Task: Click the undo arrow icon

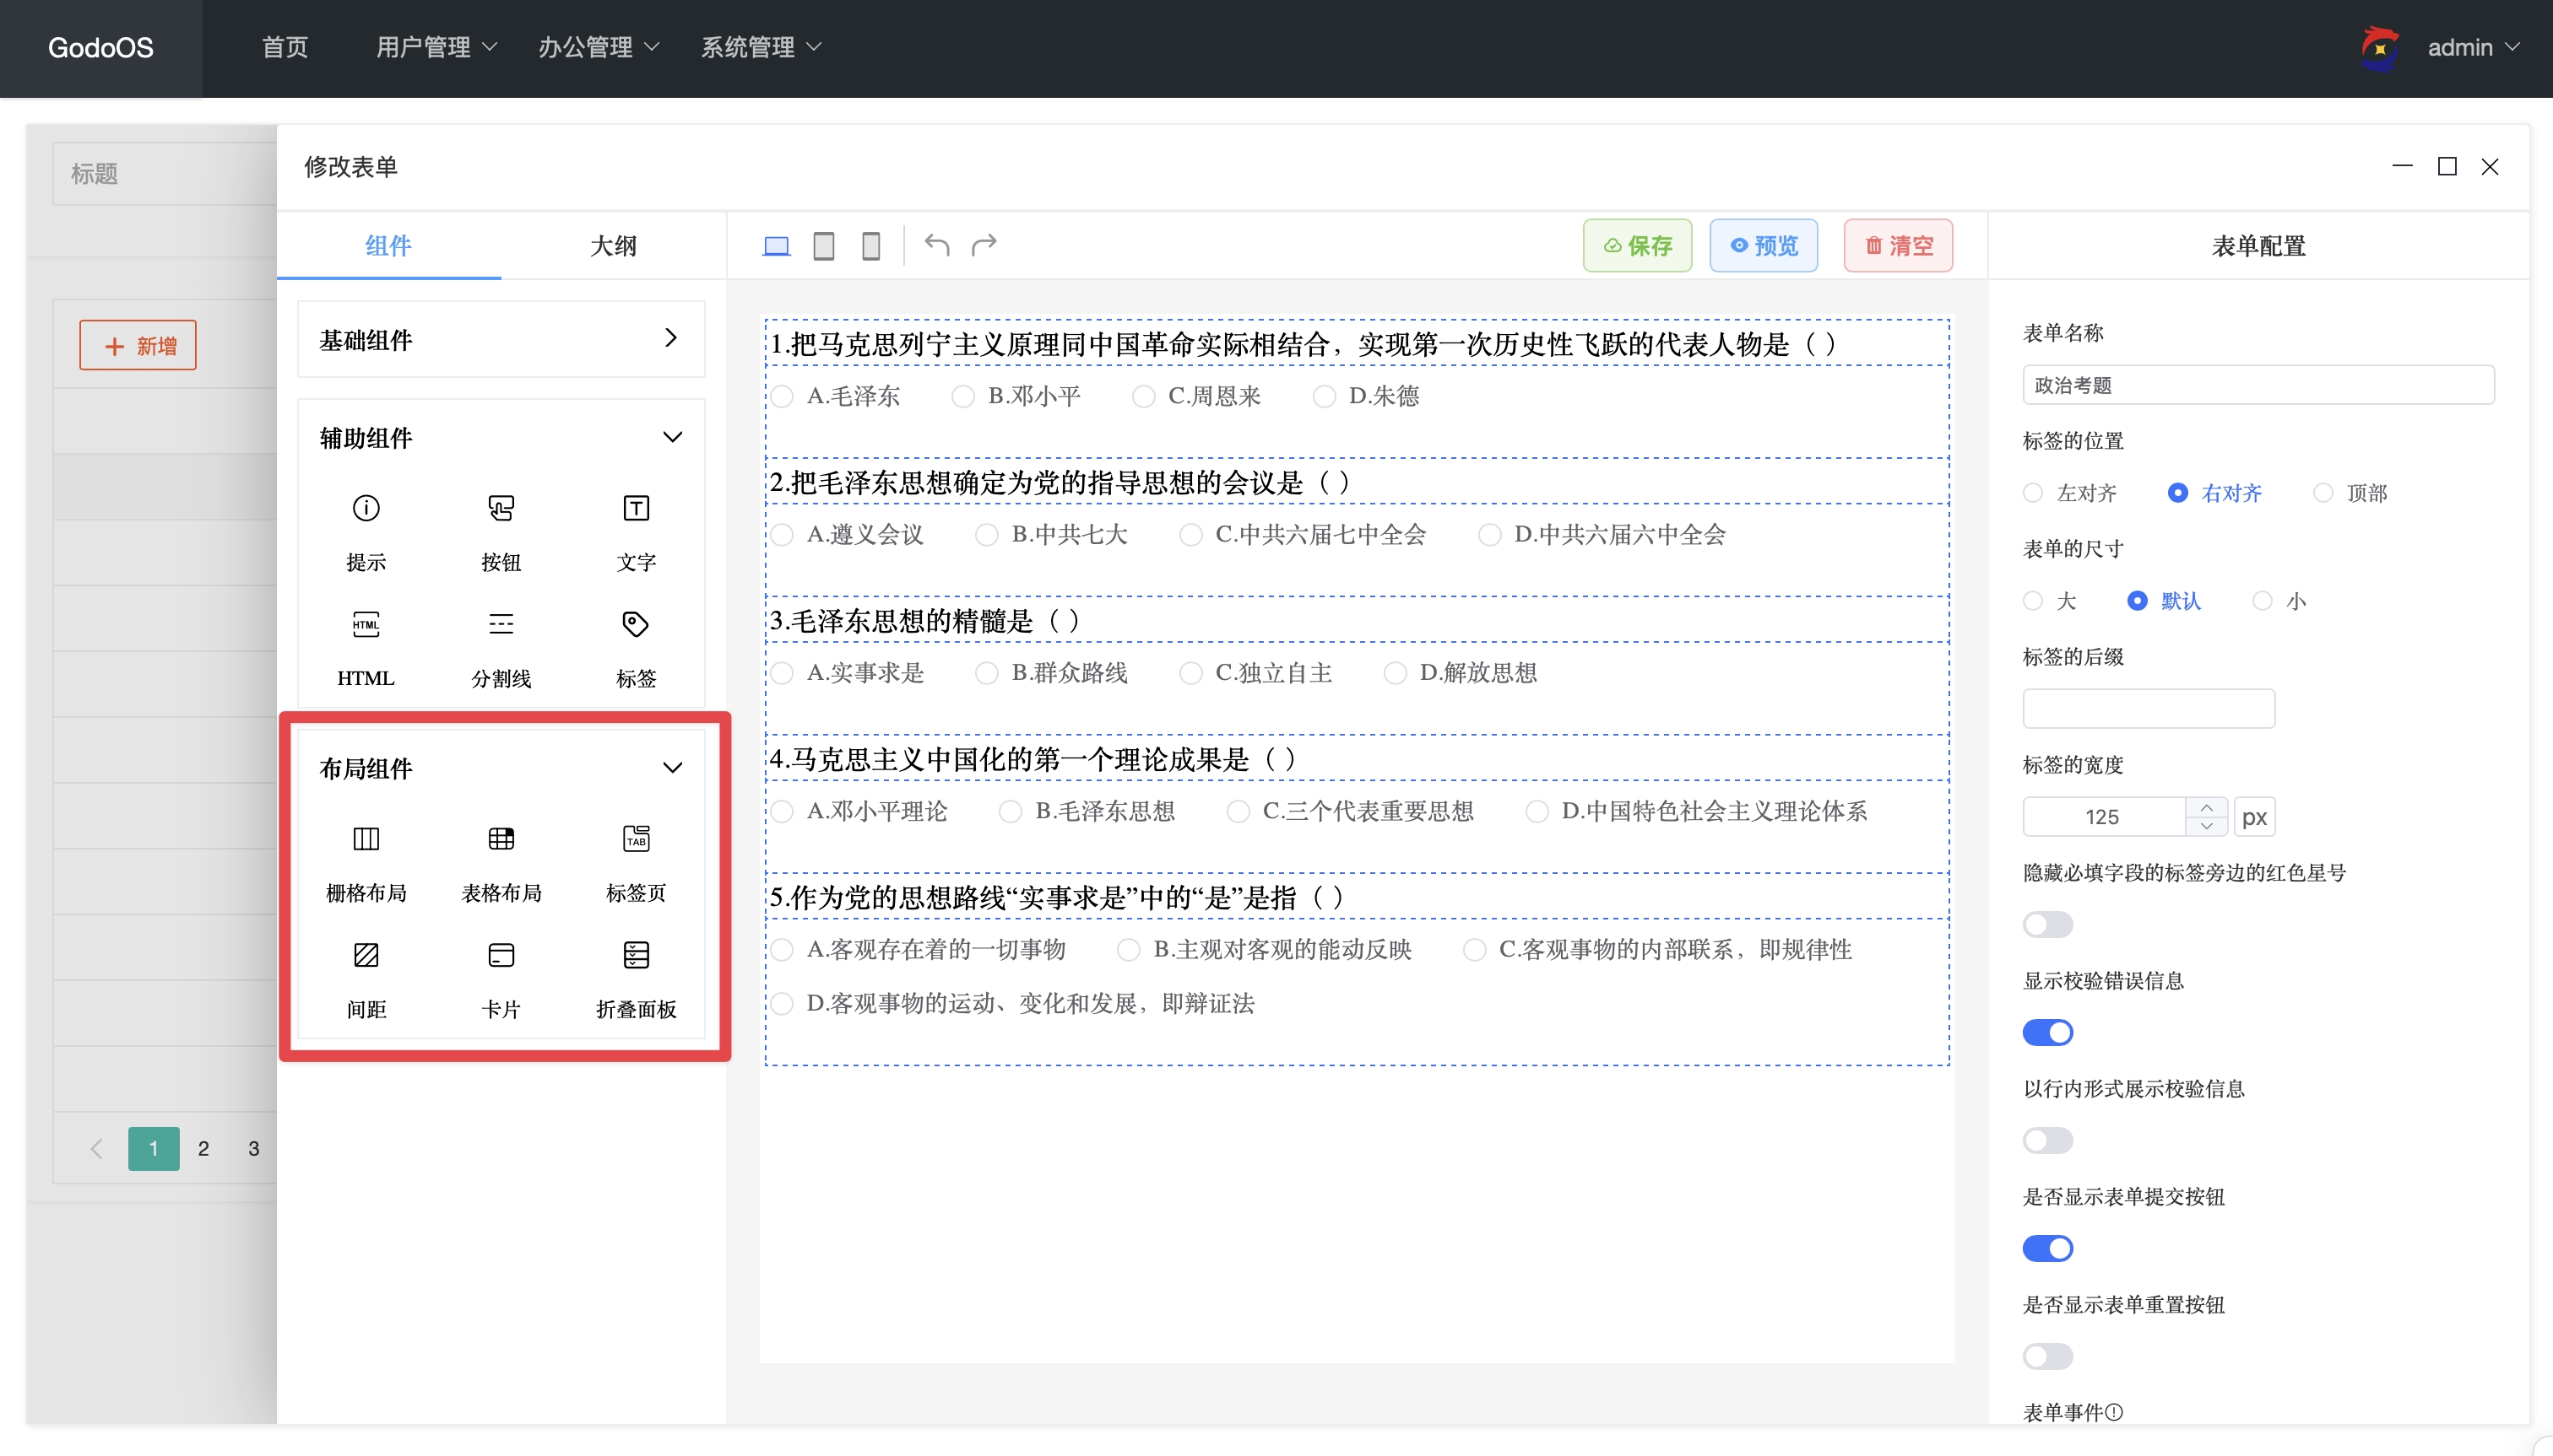Action: coord(937,244)
